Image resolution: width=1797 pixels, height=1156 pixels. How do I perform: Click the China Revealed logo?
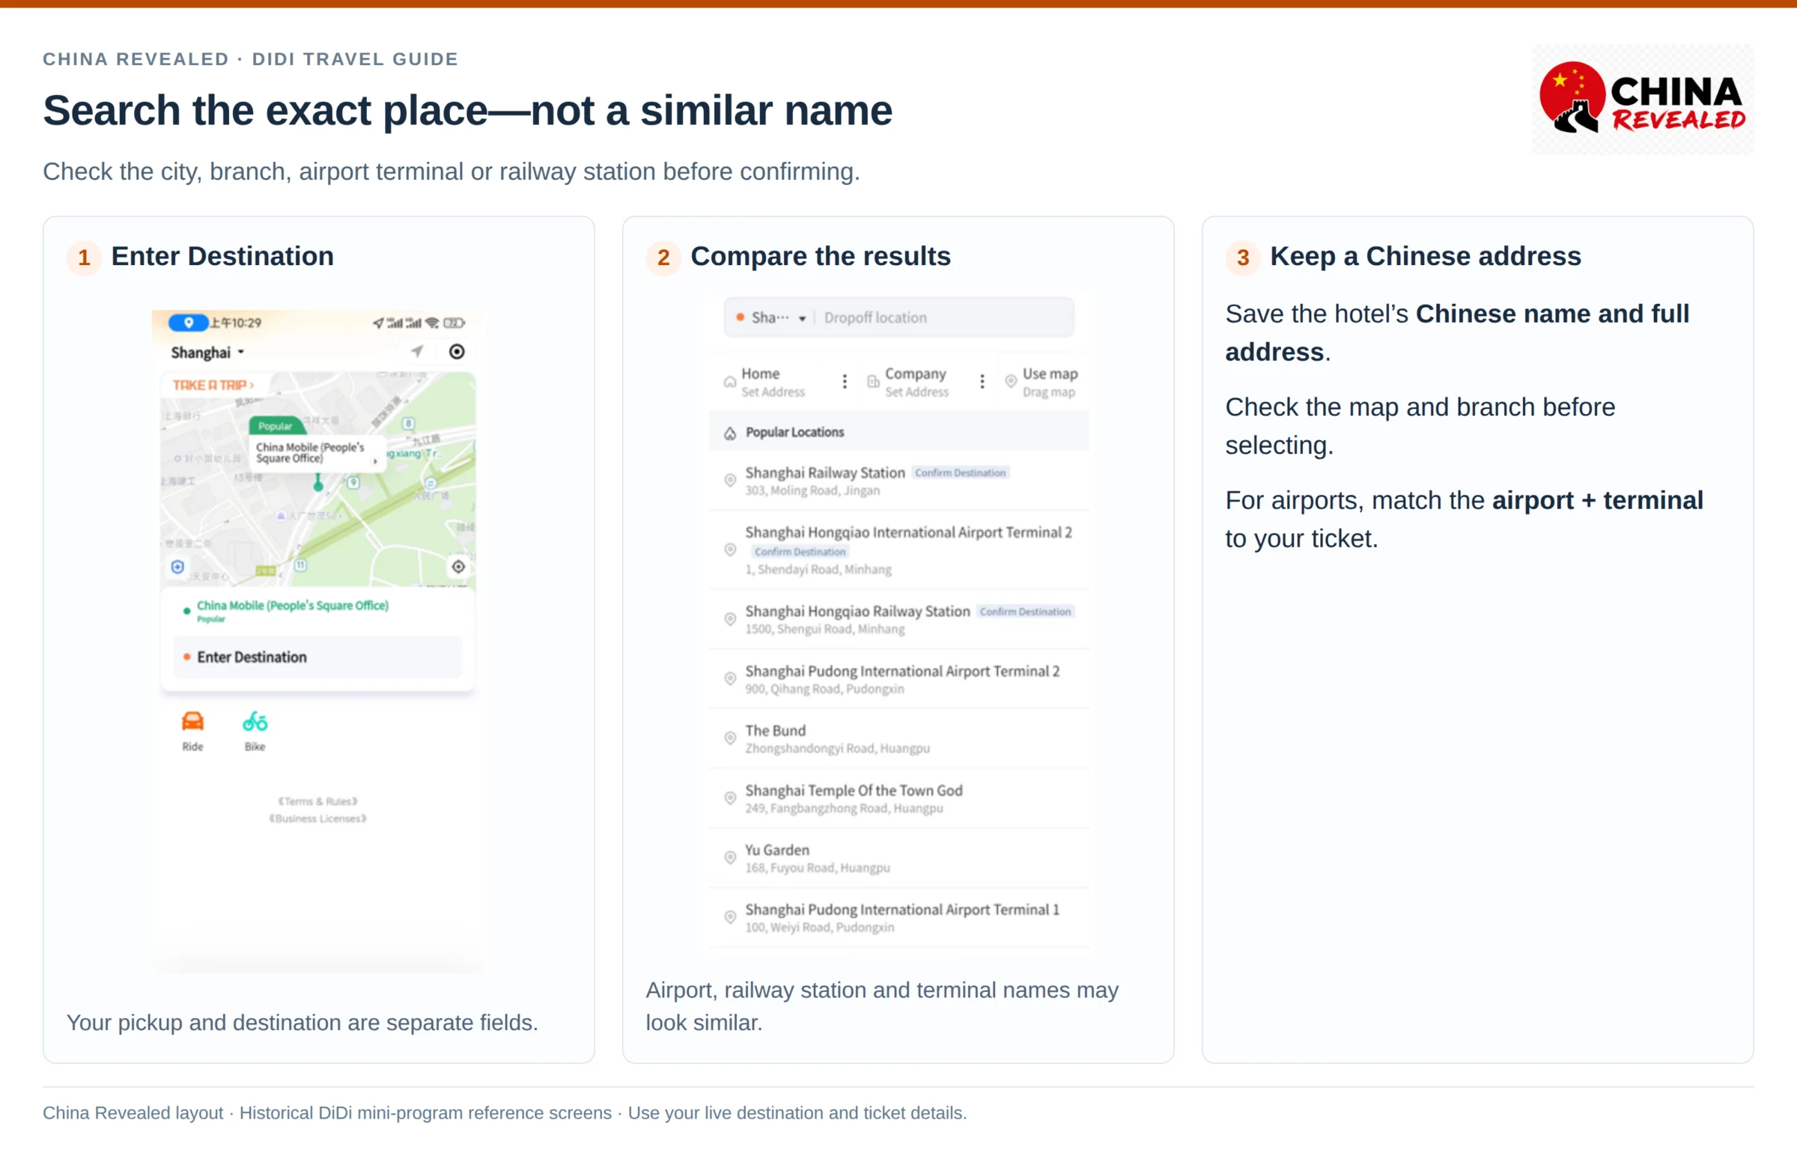click(x=1642, y=99)
